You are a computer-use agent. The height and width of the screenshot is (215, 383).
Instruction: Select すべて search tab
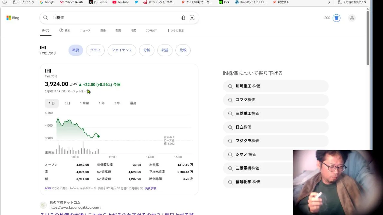click(46, 30)
